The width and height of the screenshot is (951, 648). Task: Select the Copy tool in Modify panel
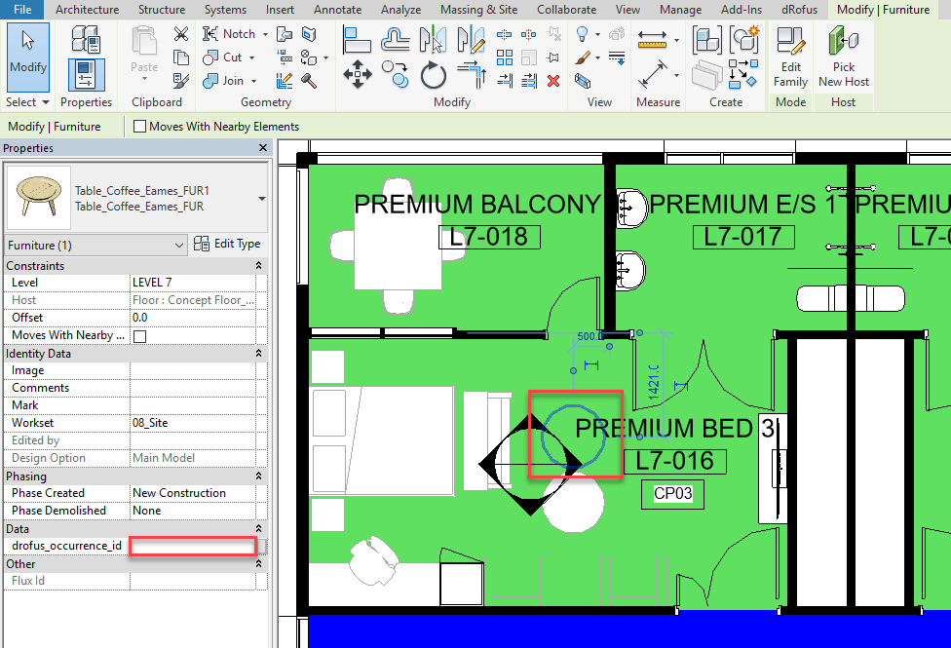(x=395, y=74)
